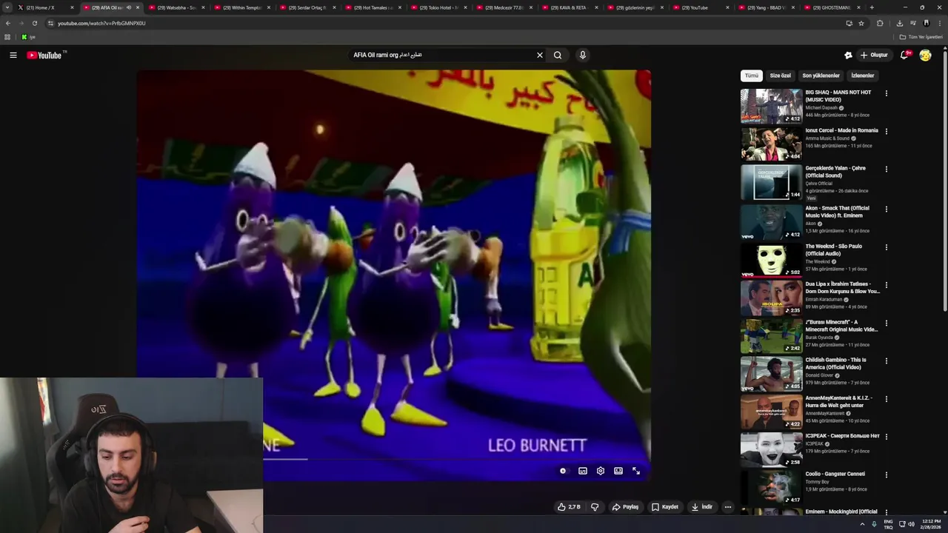Options menu for Coolio Gangster Cenneti
The height and width of the screenshot is (533, 948).
click(x=886, y=475)
